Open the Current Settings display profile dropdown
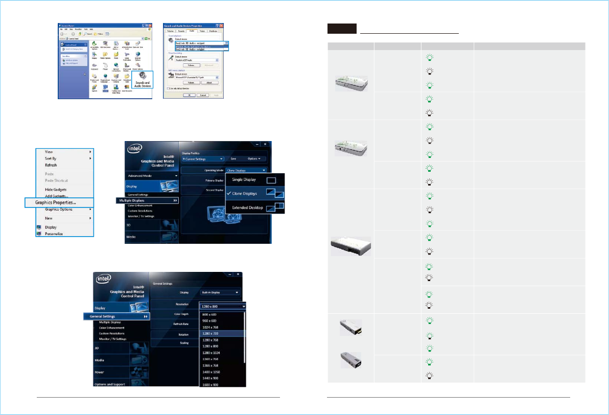The image size is (609, 415). pyautogui.click(x=203, y=159)
